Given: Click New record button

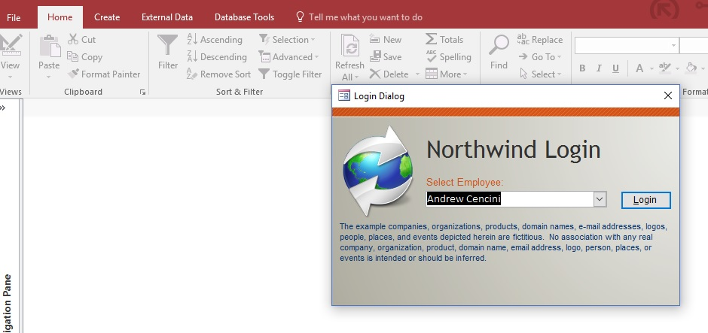Looking at the screenshot, I should (386, 40).
